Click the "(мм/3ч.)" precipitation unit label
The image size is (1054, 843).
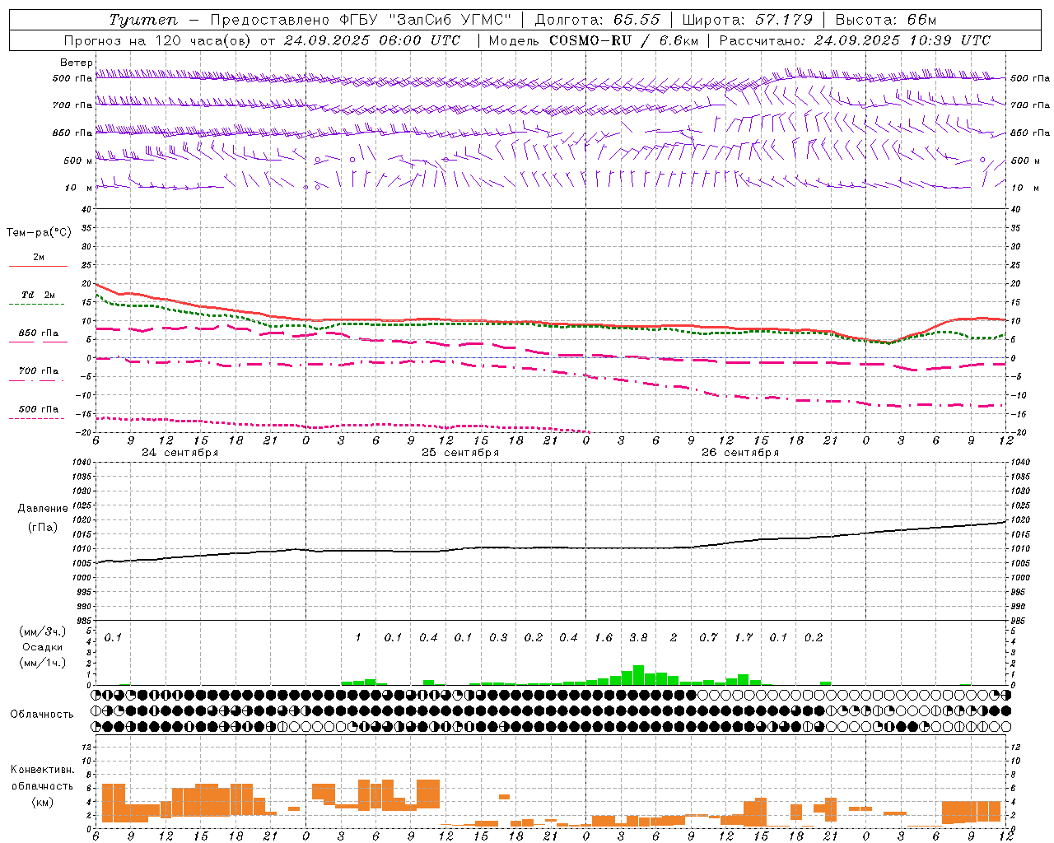[43, 632]
